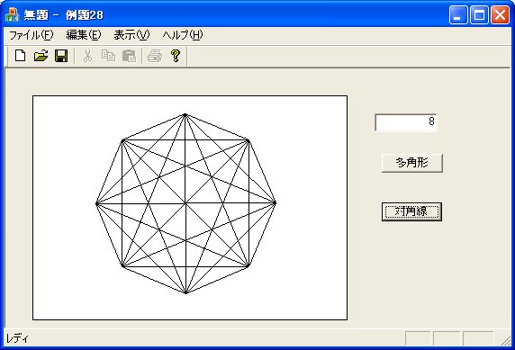This screenshot has height=350, width=515.
Task: Open a file with the folder icon
Action: [41, 56]
